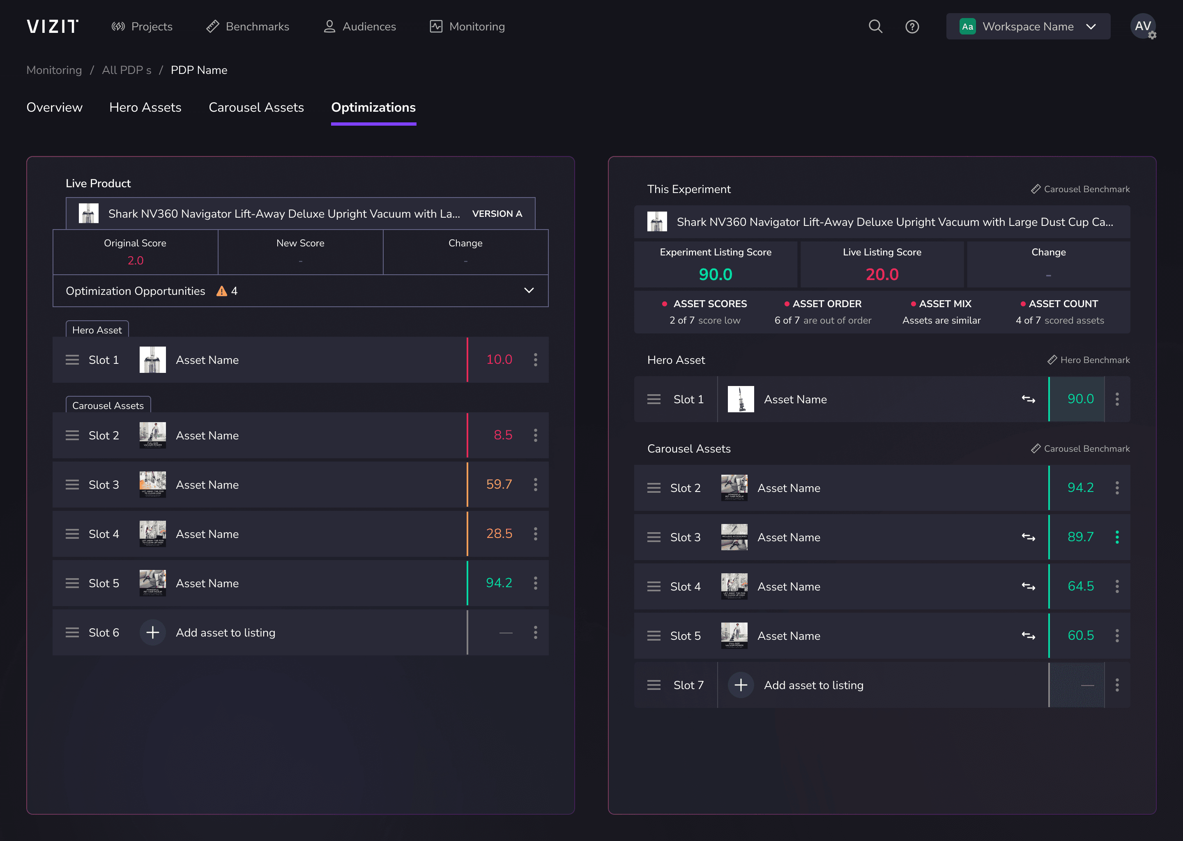This screenshot has height=841, width=1183.
Task: Open Audiences in top navigation
Action: pos(359,26)
